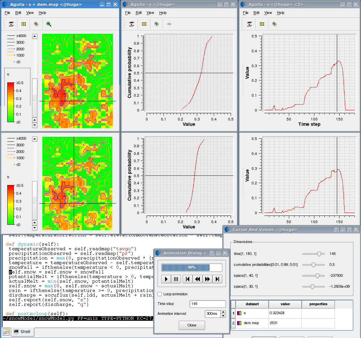Click the crosshair plus icon in probability plot toolbar

(169, 24)
